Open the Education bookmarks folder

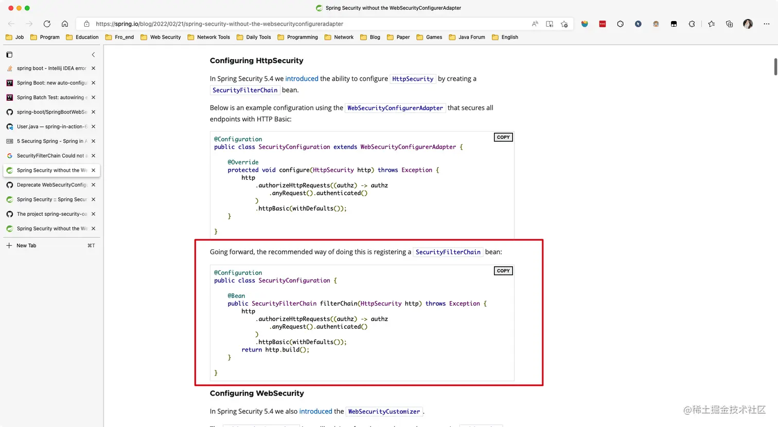point(82,37)
